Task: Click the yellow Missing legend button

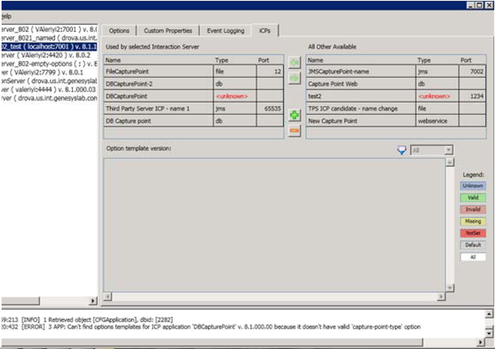Action: [472, 221]
